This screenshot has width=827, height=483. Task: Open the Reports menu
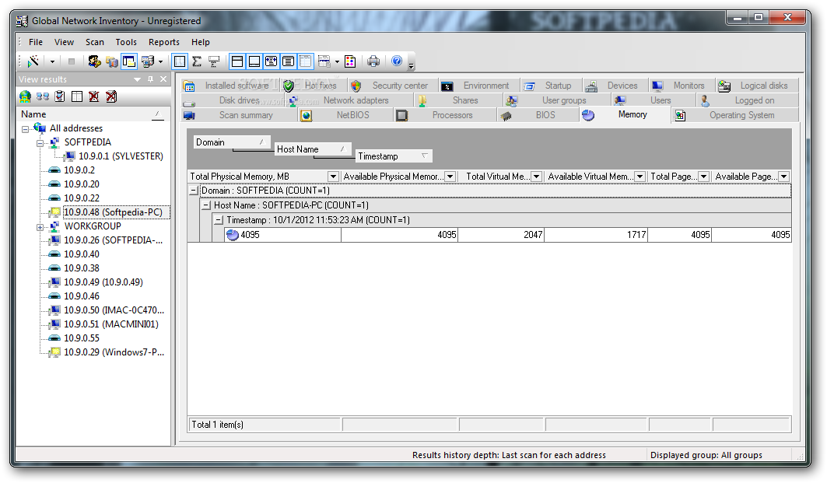click(x=164, y=42)
